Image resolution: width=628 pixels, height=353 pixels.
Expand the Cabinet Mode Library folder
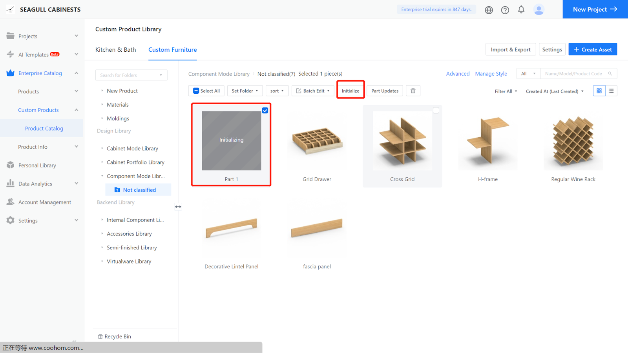102,148
